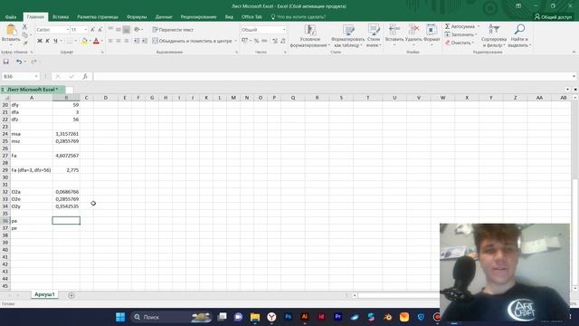
Task: Click the Format Painter brush icon
Action: pos(24,43)
